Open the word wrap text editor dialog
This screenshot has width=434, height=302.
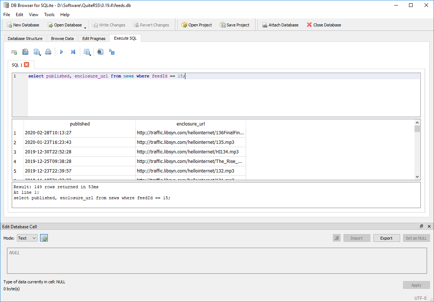click(x=111, y=52)
